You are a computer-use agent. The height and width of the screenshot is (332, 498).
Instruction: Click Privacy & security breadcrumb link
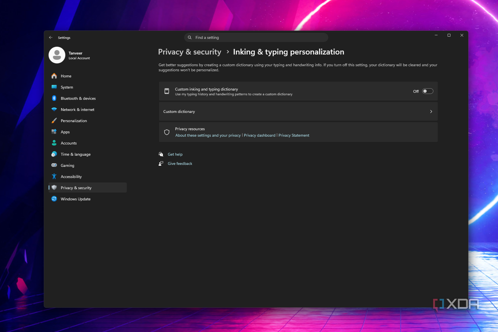[190, 52]
